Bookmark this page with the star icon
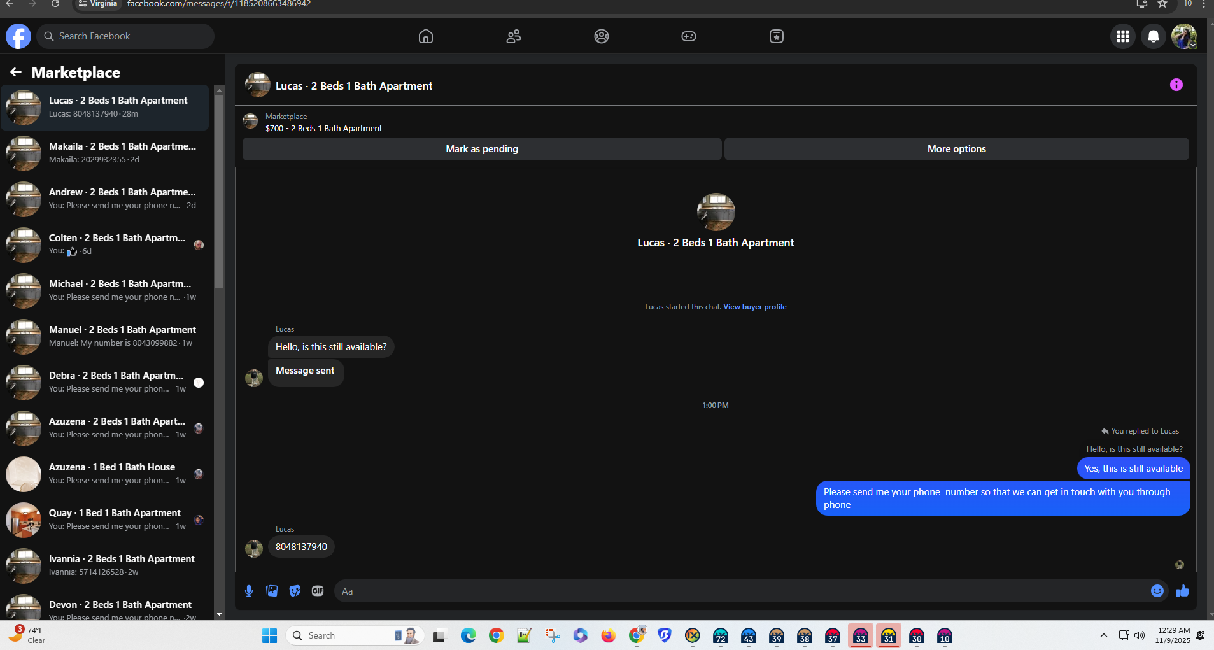 pyautogui.click(x=1162, y=4)
